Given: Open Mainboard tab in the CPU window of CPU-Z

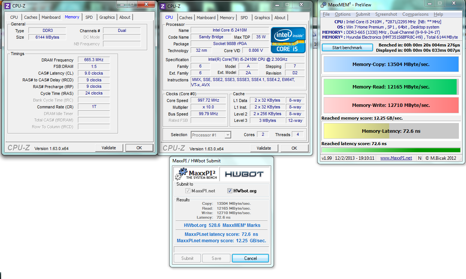Looking at the screenshot, I should (206, 18).
